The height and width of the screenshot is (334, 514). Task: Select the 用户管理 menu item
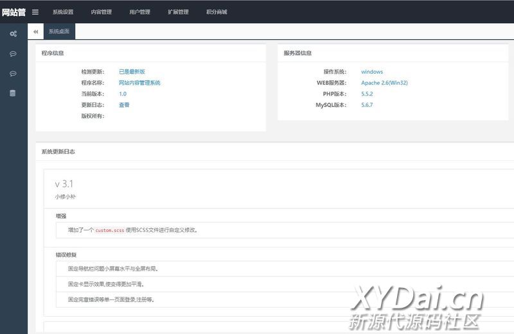(139, 12)
